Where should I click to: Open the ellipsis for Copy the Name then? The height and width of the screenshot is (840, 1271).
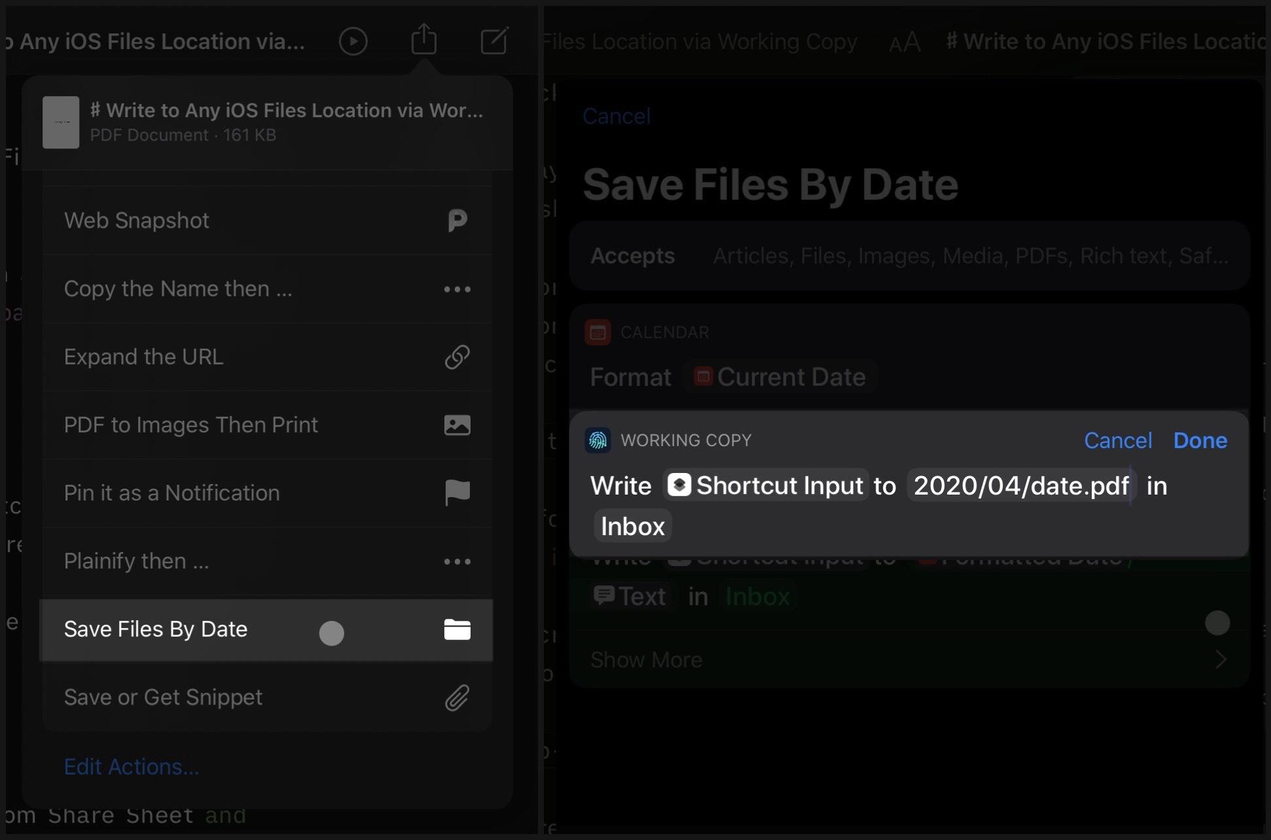coord(457,289)
